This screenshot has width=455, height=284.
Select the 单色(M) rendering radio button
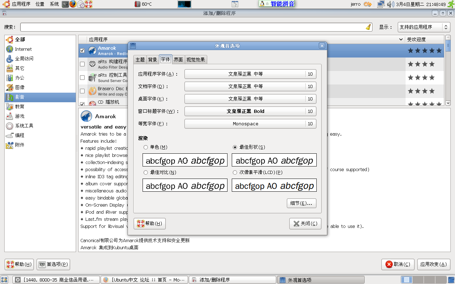[x=146, y=147]
